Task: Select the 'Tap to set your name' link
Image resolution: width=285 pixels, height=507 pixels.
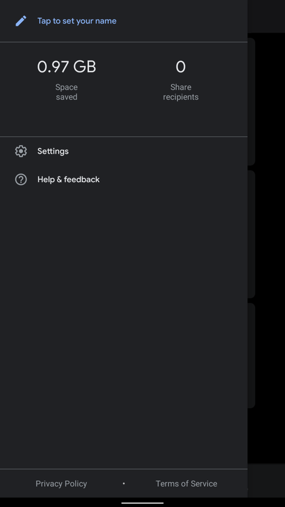Action: click(77, 21)
